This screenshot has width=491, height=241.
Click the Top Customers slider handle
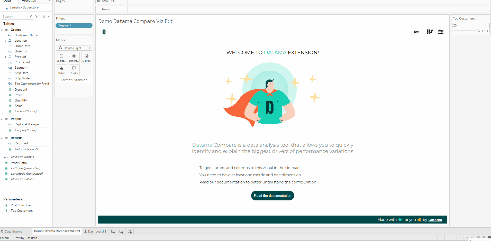[x=479, y=31]
